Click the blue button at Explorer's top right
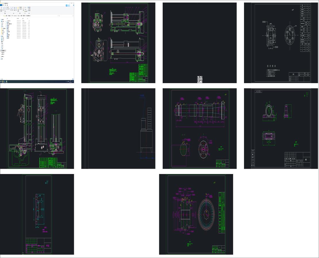 click(68, 5)
